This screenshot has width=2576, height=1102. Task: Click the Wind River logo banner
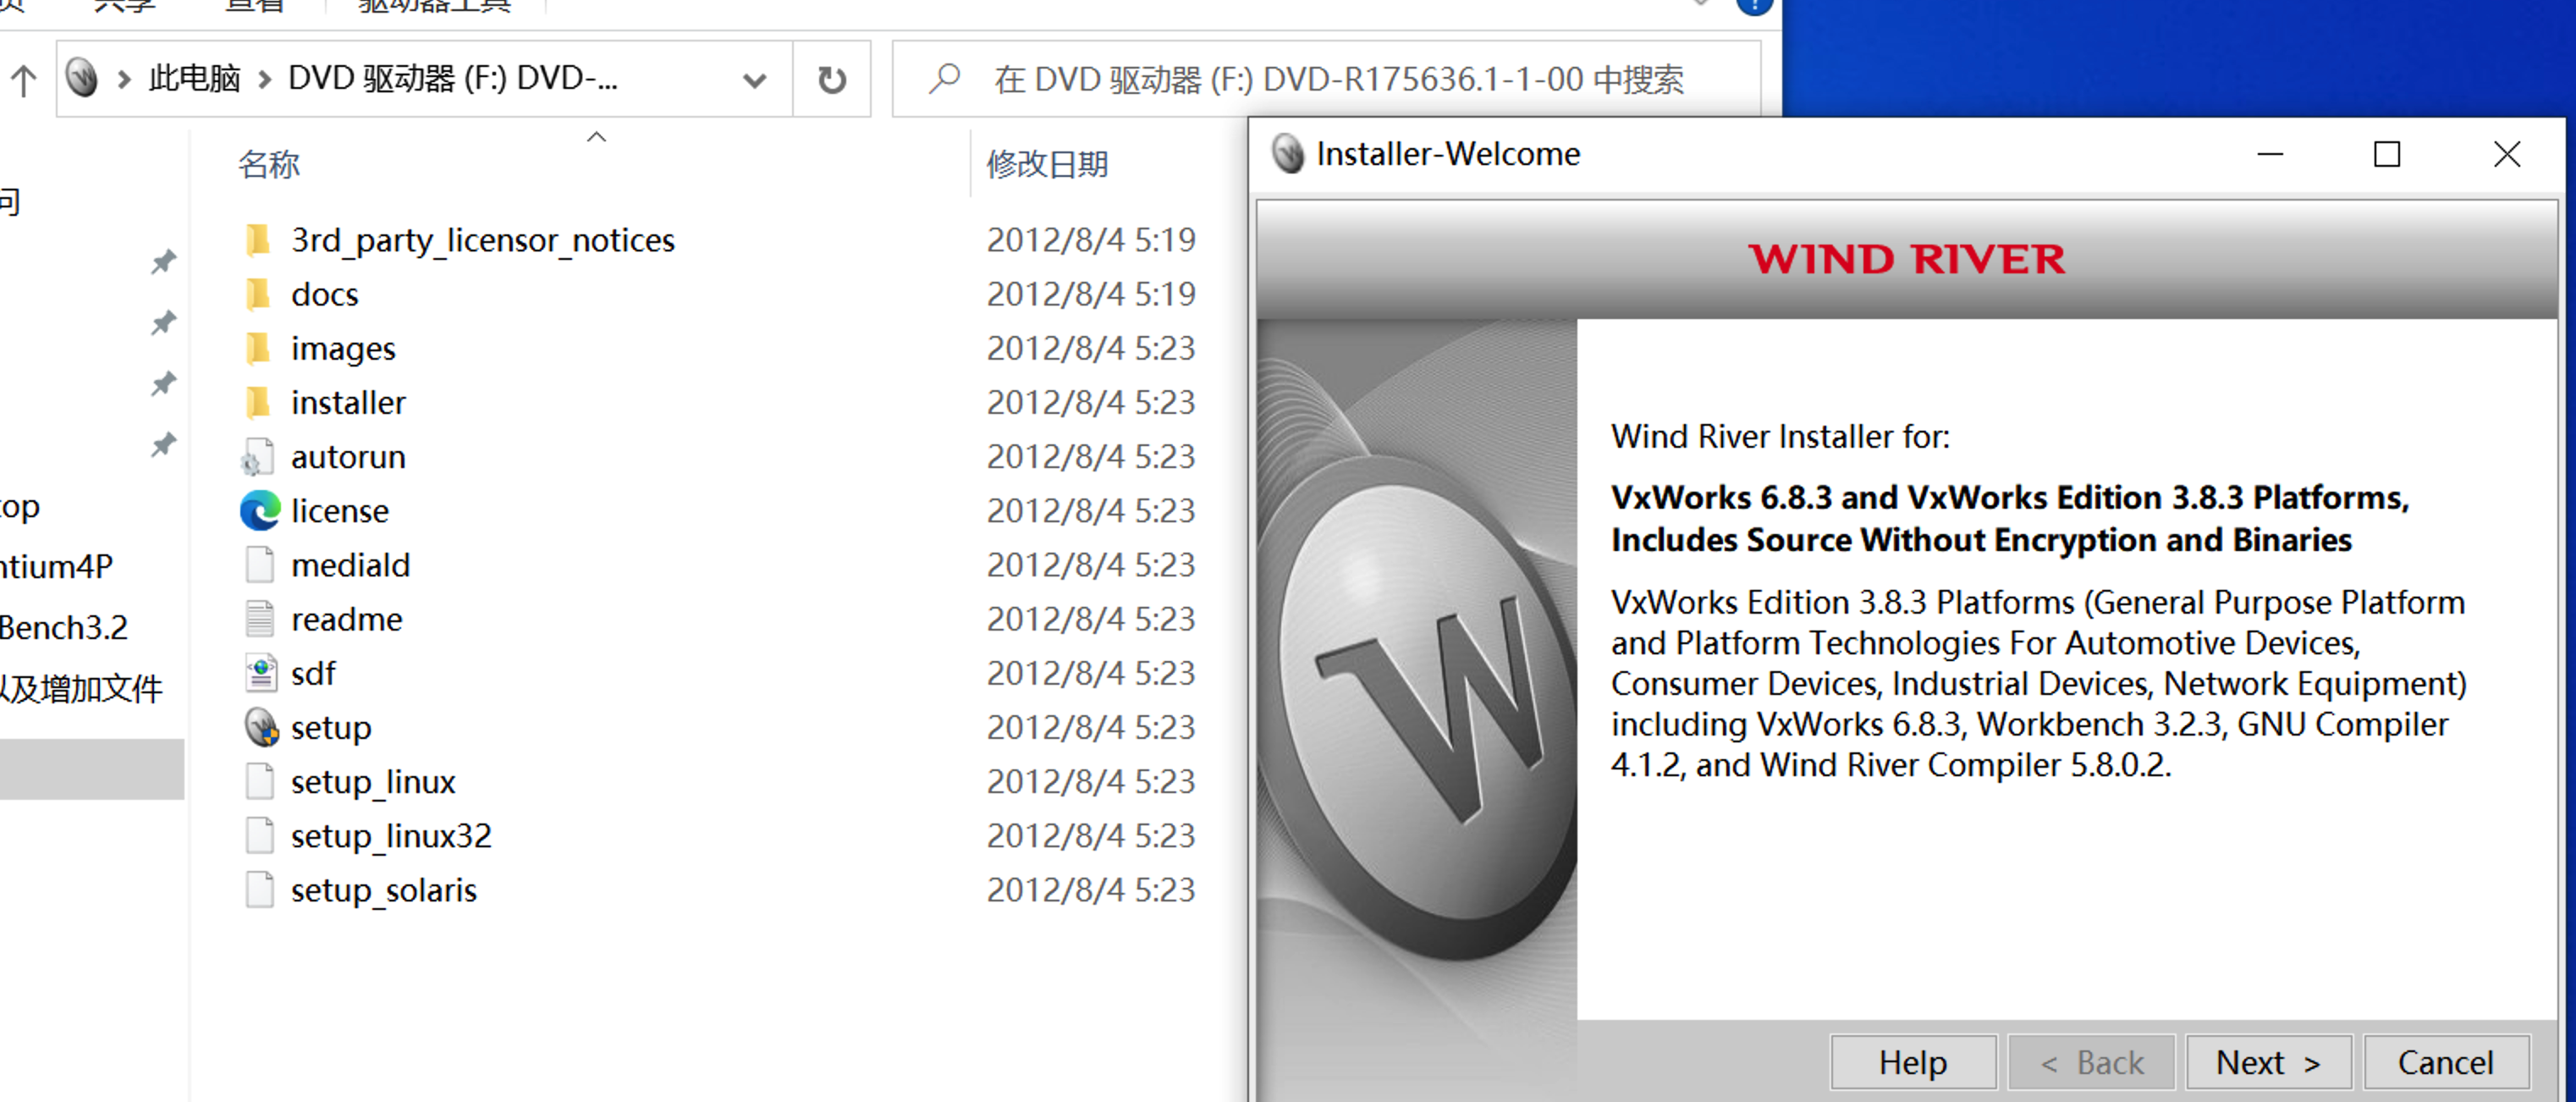[x=1906, y=259]
